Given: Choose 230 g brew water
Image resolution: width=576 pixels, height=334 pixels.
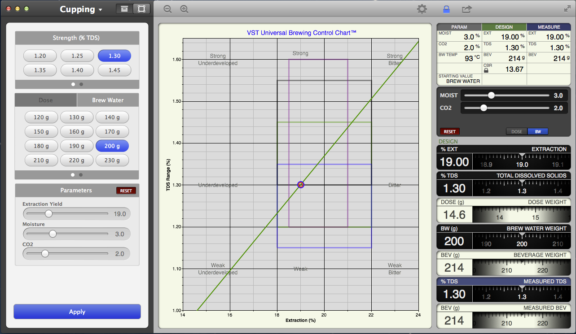Looking at the screenshot, I should coord(112,160).
